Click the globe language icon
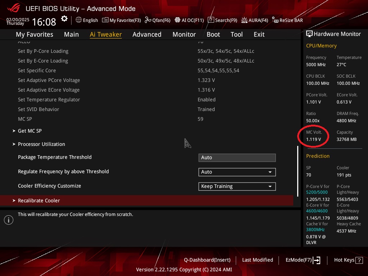 point(79,20)
